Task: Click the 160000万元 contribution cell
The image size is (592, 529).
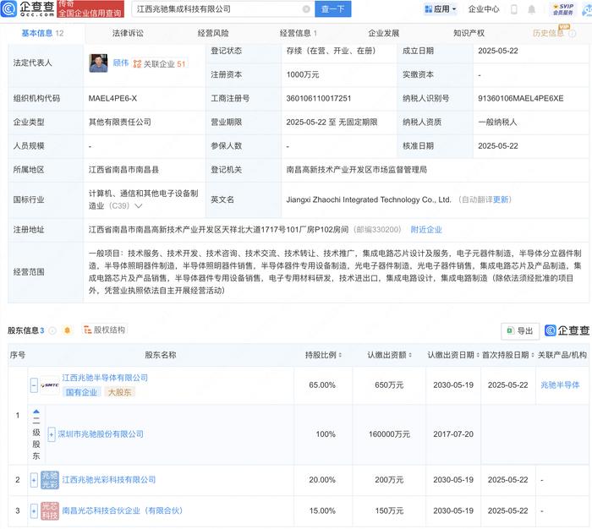Action: tap(389, 434)
